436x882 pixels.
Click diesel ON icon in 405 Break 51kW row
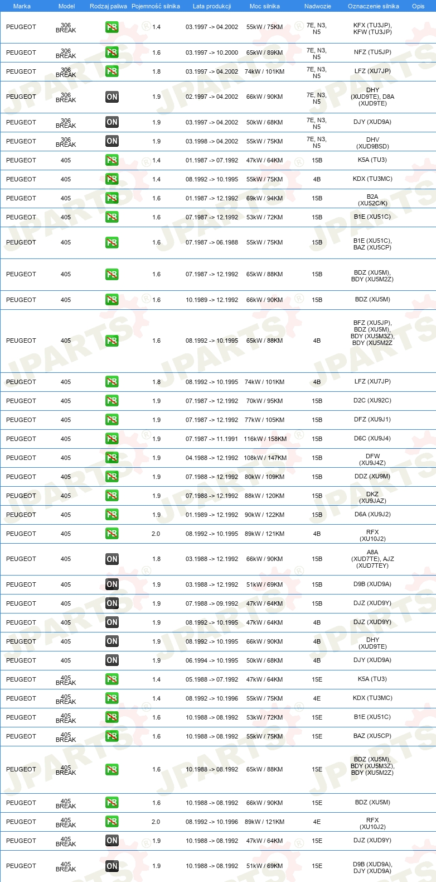(x=112, y=866)
